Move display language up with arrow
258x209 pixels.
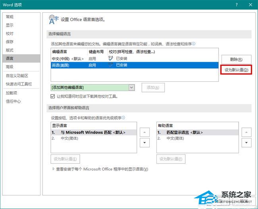[x=144, y=132]
